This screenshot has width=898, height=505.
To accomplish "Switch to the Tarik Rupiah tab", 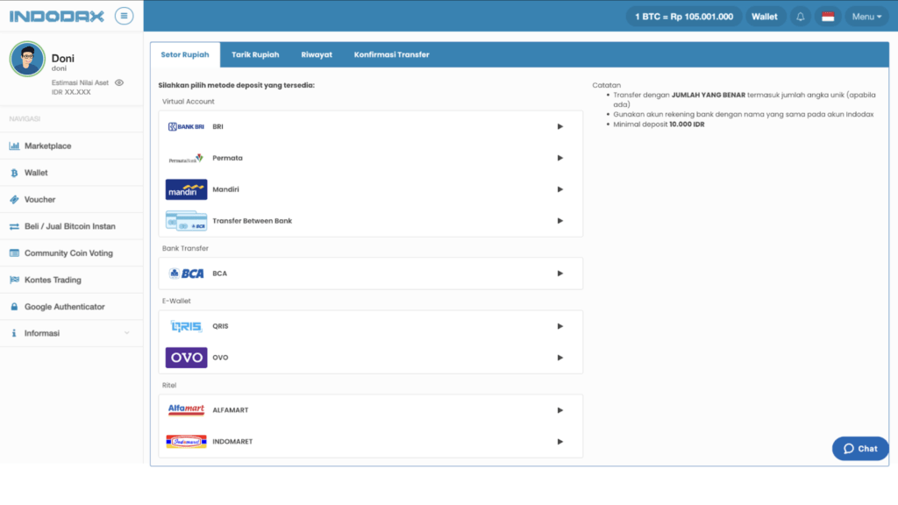I will [255, 54].
